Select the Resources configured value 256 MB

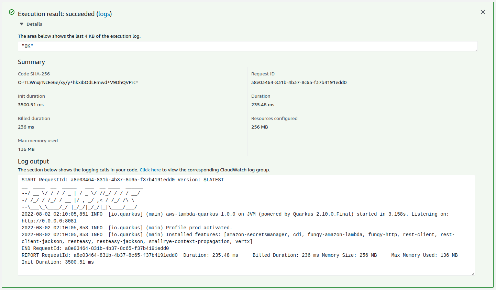[x=260, y=127]
